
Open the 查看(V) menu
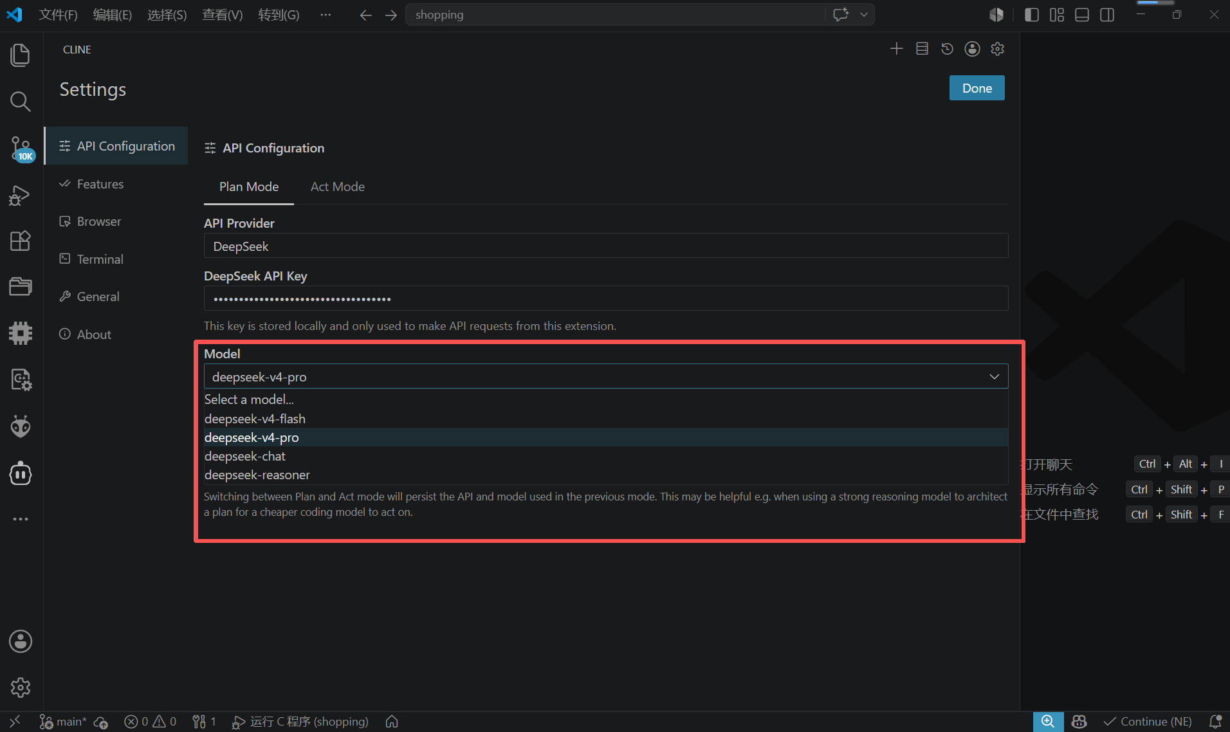point(223,15)
